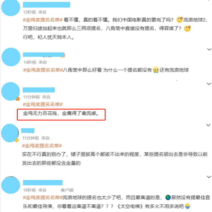Open hashtag in the 八角笼中 post
The image size is (212, 212).
pos(43,70)
